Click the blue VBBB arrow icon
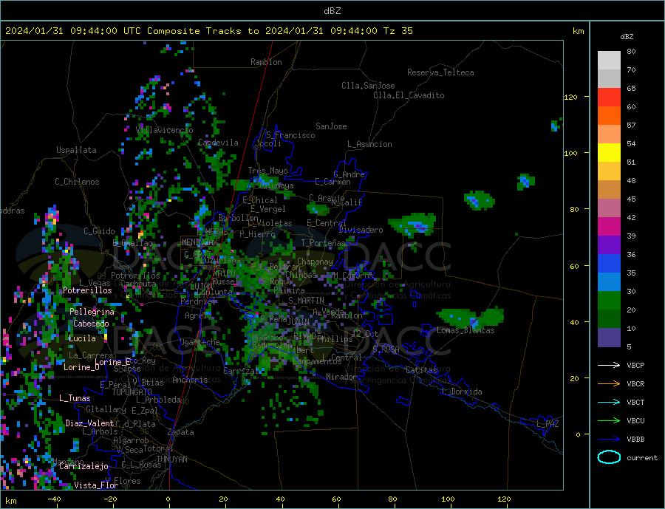Screen dimensions: 665x509 [609, 439]
